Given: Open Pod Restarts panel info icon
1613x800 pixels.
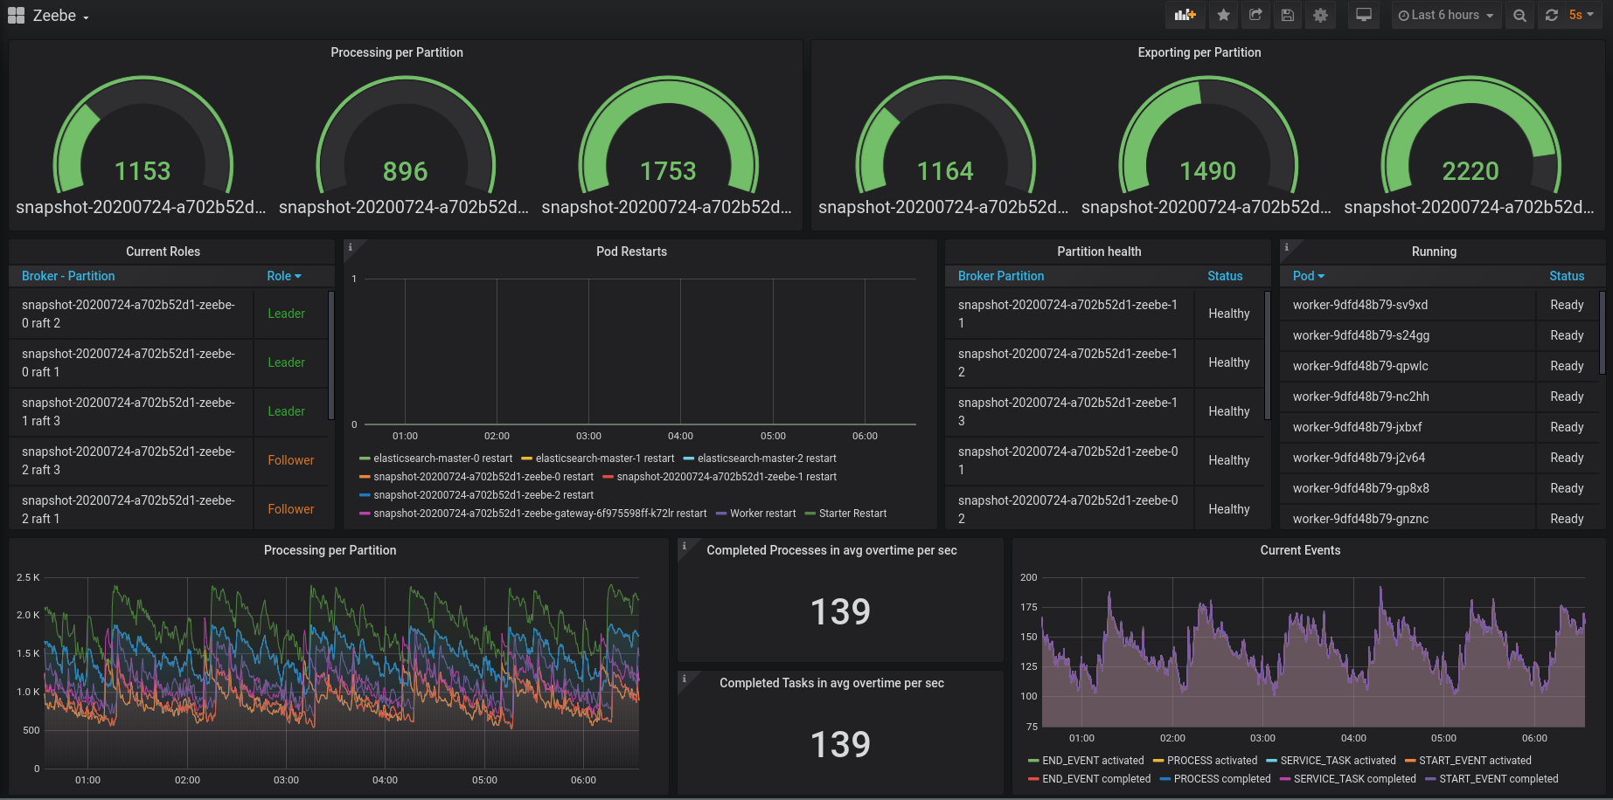Looking at the screenshot, I should click(351, 247).
